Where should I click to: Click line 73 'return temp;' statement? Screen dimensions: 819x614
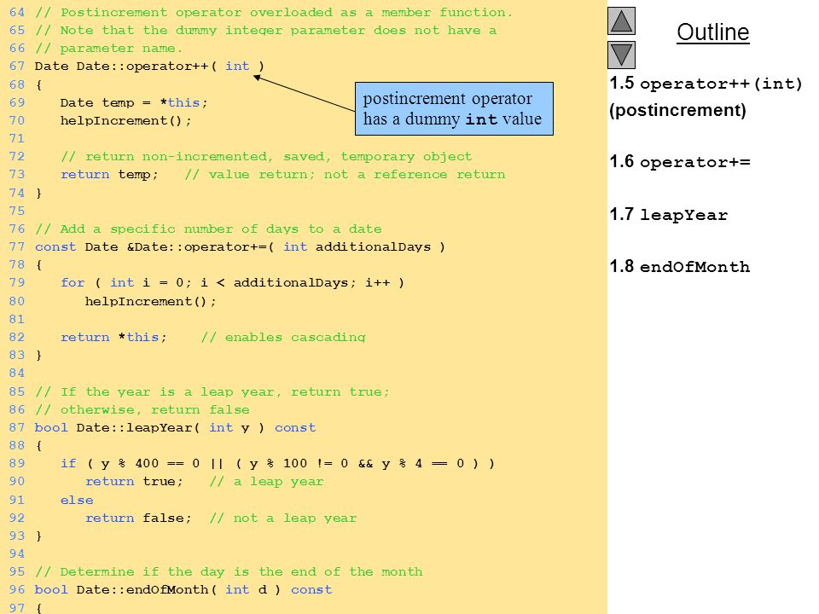[x=109, y=174]
